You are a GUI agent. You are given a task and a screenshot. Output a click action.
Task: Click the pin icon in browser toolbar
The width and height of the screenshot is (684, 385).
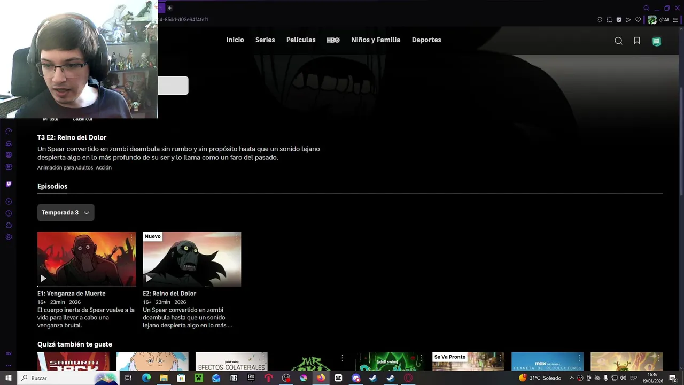click(x=600, y=20)
